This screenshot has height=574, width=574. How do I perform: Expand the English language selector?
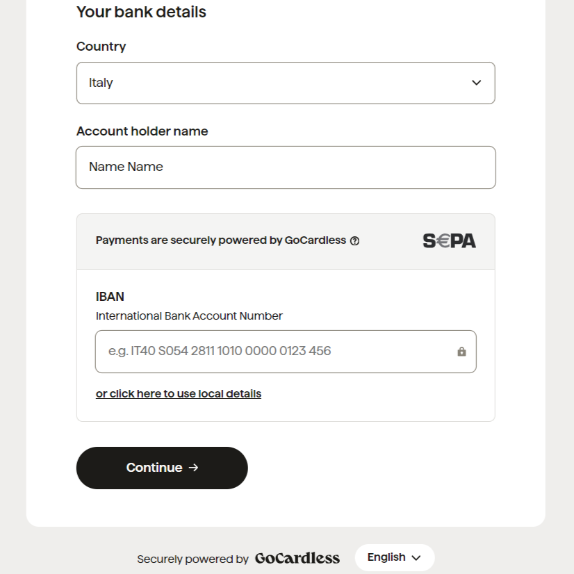tap(394, 557)
